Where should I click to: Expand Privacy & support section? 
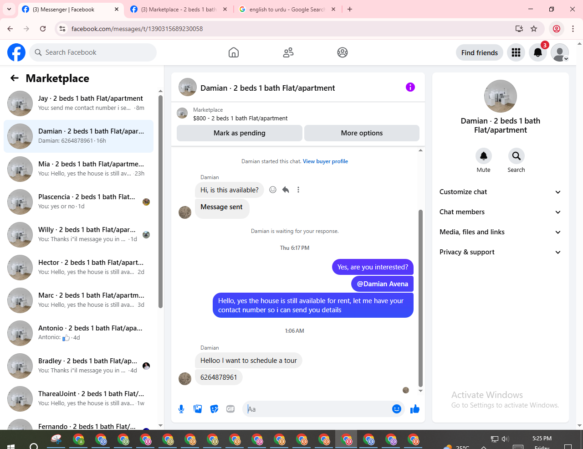click(x=501, y=252)
